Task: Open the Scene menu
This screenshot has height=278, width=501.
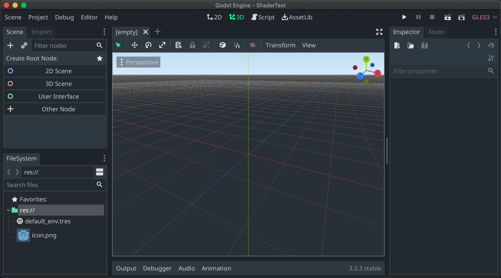Action: [x=13, y=17]
